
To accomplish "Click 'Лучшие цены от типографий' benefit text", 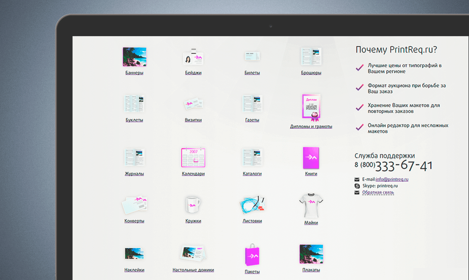I will click(x=405, y=68).
